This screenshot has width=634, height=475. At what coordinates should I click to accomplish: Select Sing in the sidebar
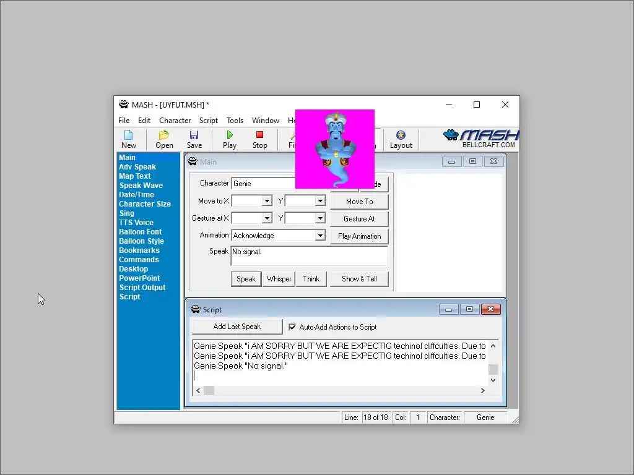(x=126, y=213)
